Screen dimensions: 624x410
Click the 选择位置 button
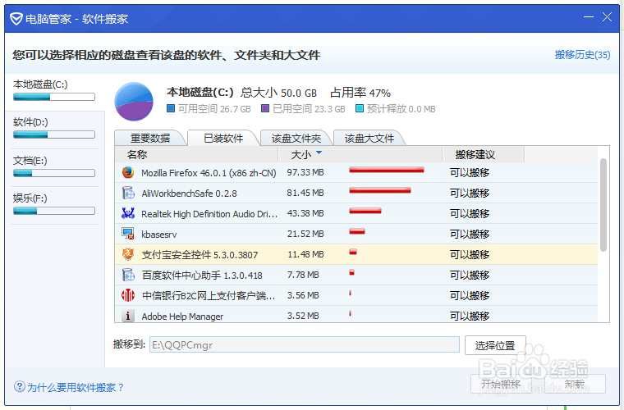point(495,345)
